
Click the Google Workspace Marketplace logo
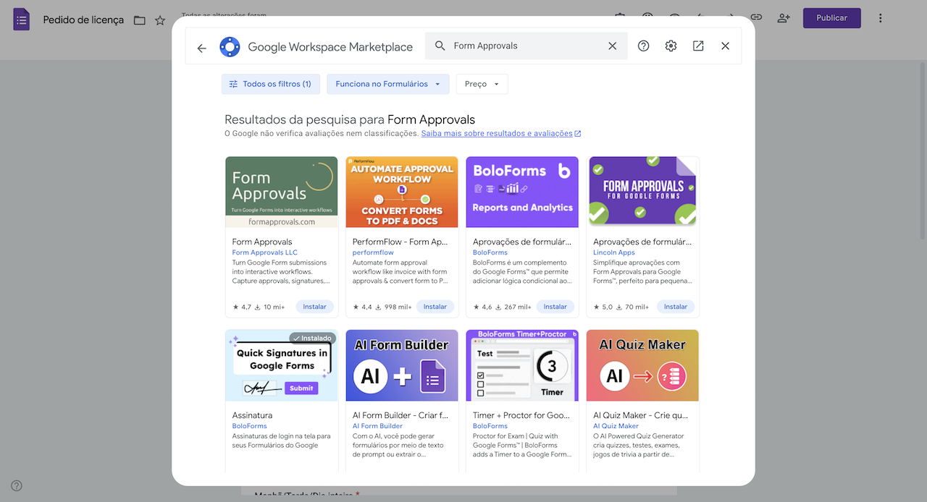pyautogui.click(x=230, y=47)
